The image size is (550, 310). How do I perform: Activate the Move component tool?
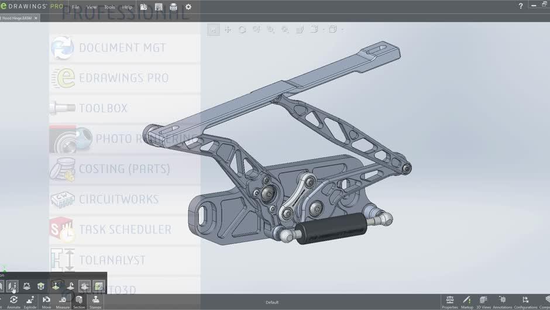point(46,301)
